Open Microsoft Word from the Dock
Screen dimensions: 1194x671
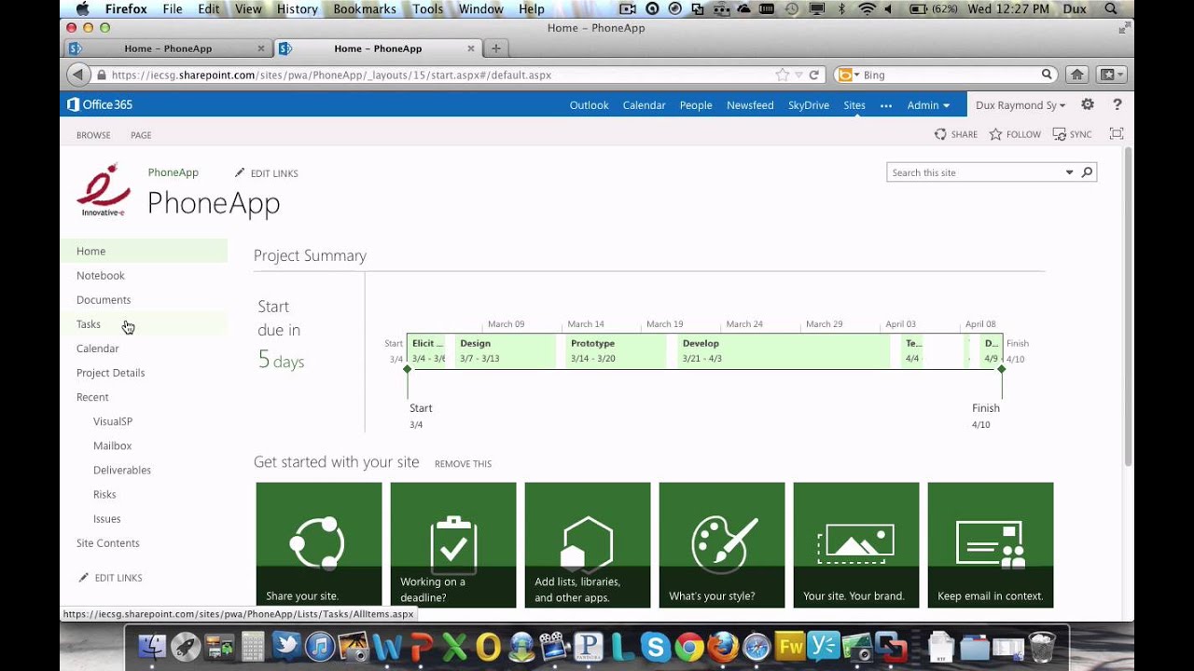click(386, 646)
